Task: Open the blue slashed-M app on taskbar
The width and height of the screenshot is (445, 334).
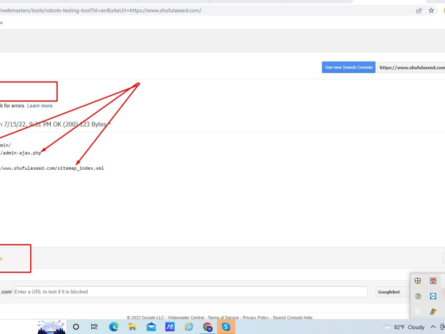Action: coord(170,327)
